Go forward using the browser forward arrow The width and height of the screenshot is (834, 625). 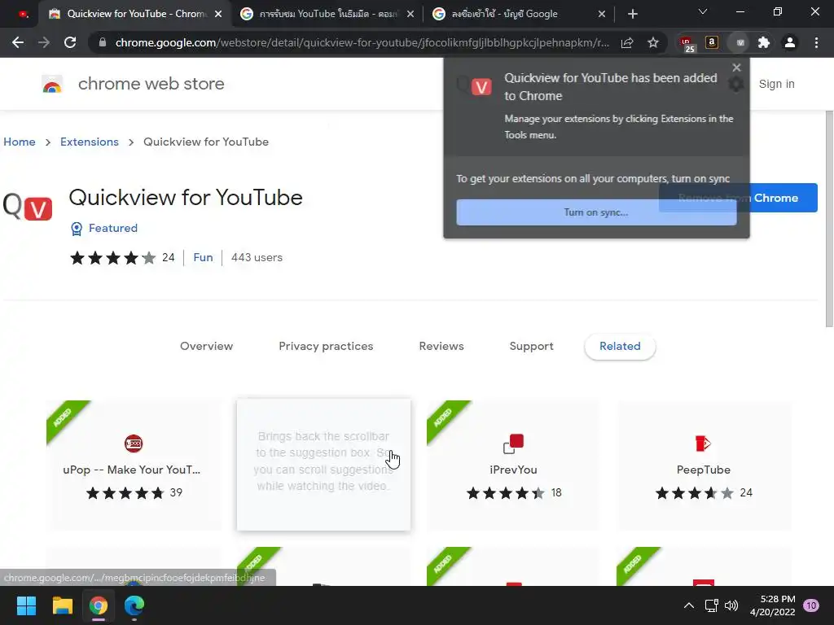tap(44, 42)
